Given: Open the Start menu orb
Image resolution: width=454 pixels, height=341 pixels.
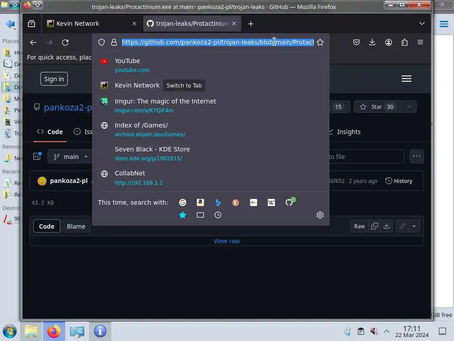Looking at the screenshot, I should tap(10, 331).
